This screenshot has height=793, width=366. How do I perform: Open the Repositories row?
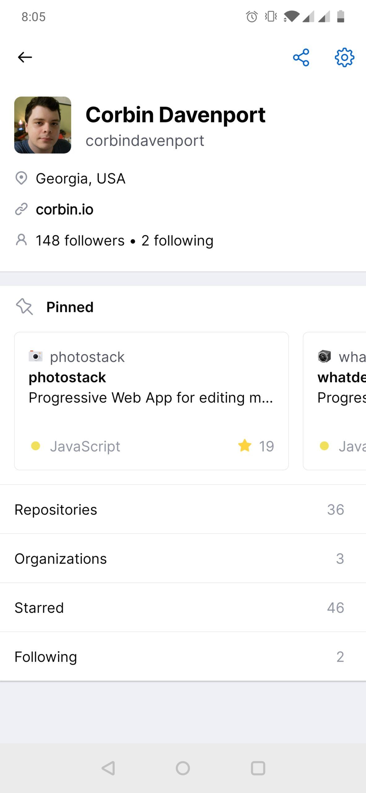[x=183, y=510]
